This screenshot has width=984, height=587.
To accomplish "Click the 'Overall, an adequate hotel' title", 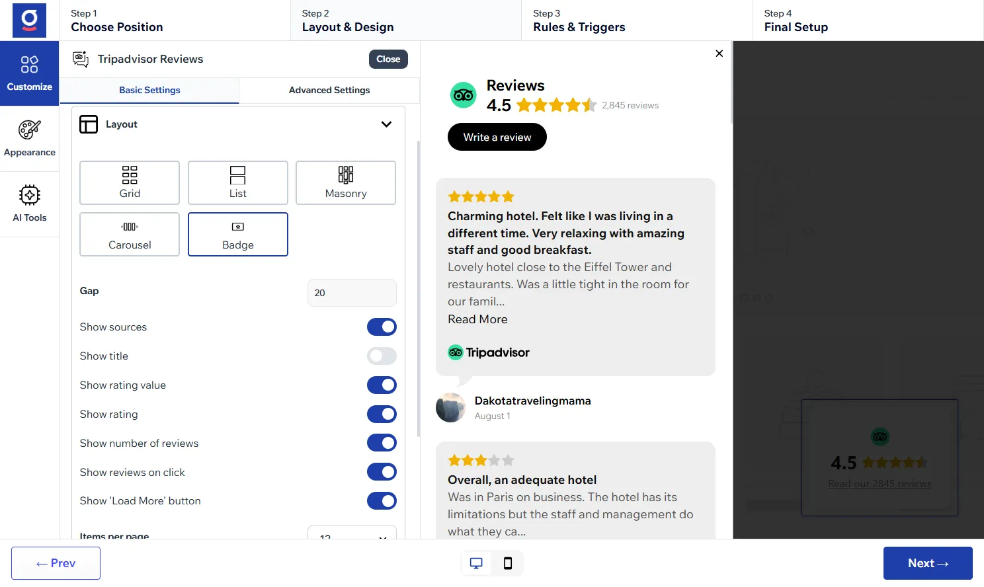I will tap(522, 480).
